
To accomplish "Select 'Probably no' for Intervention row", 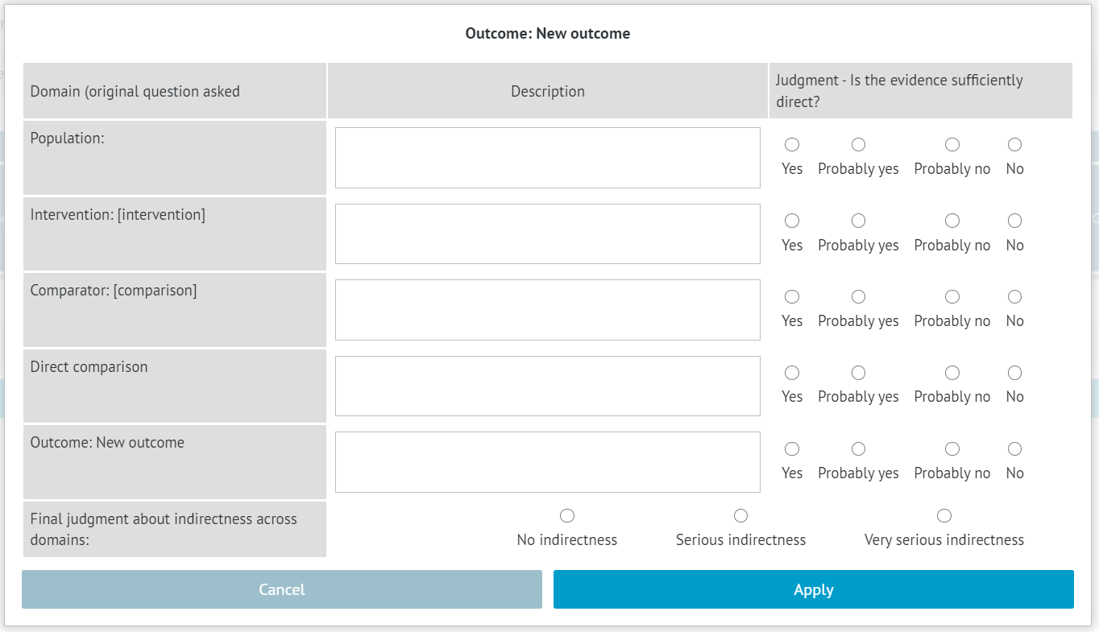I will [952, 221].
